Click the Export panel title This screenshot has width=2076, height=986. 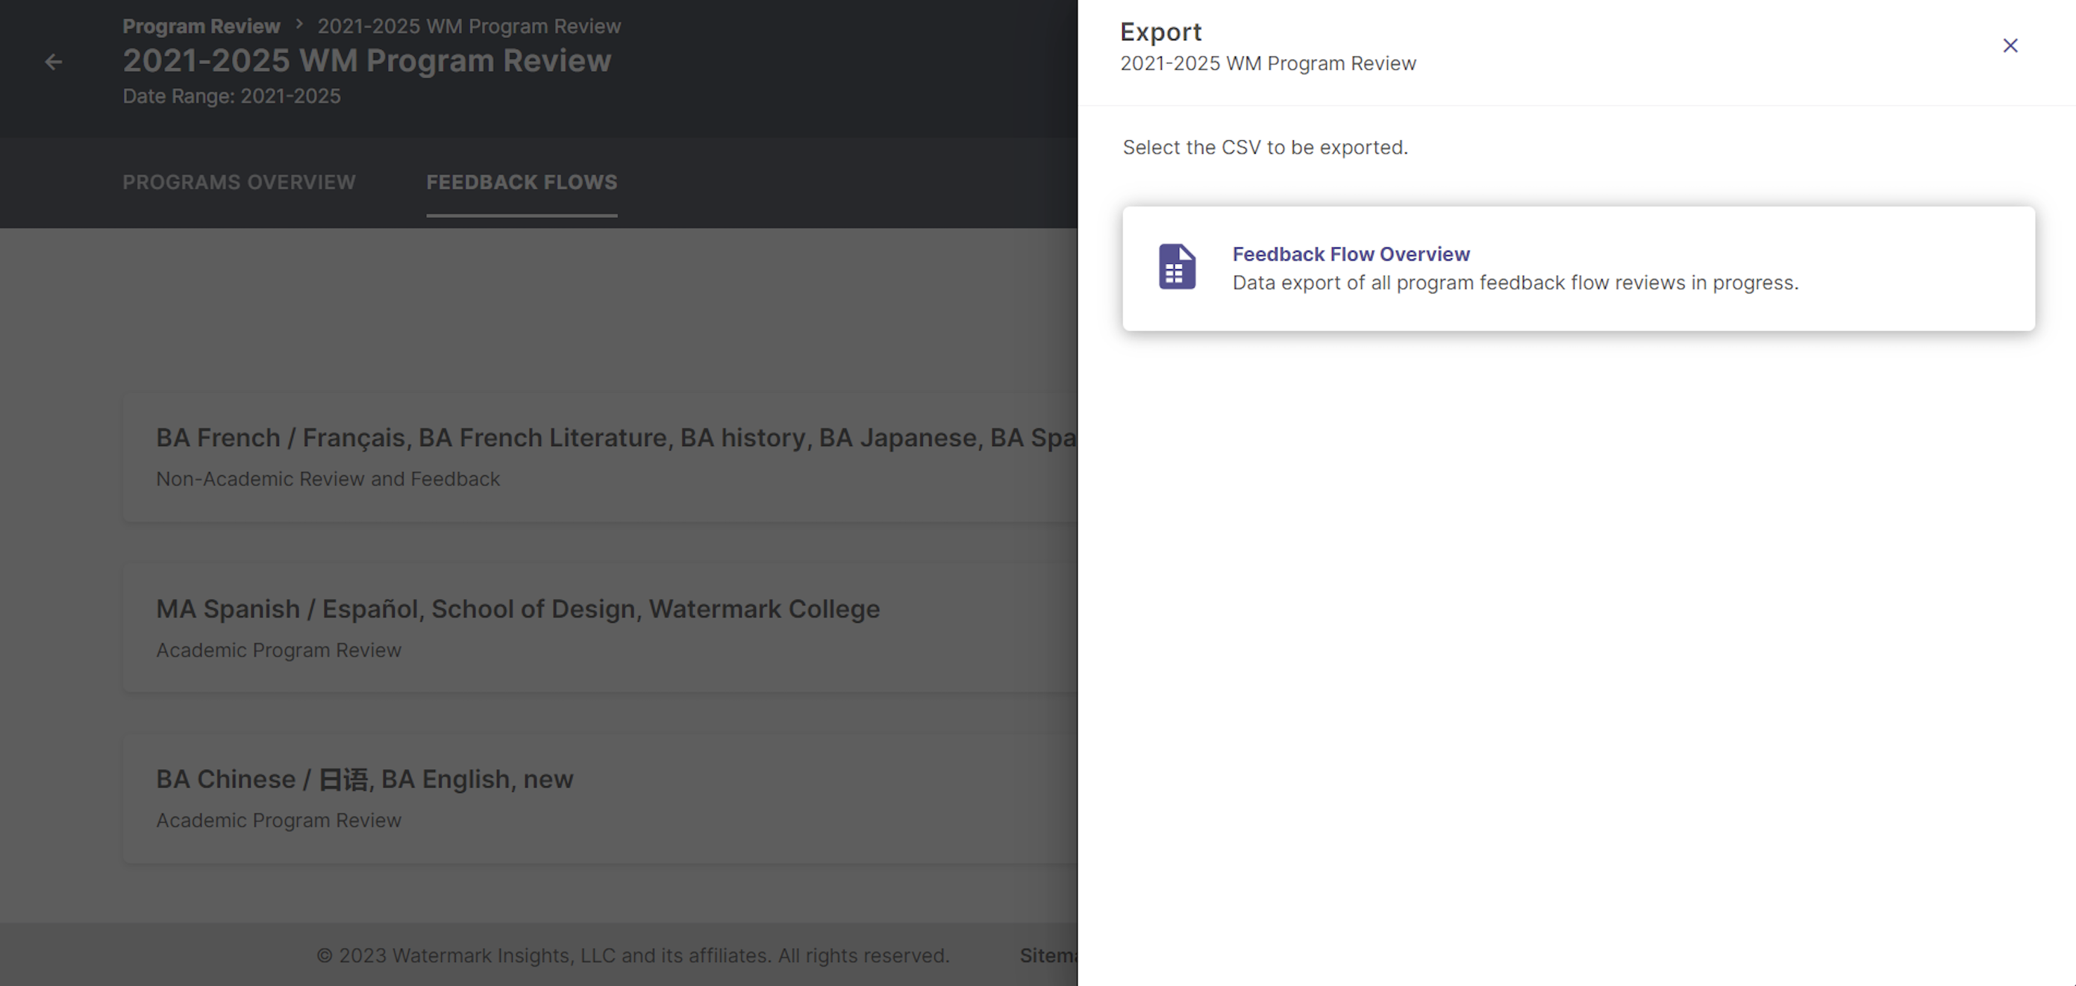(x=1160, y=31)
